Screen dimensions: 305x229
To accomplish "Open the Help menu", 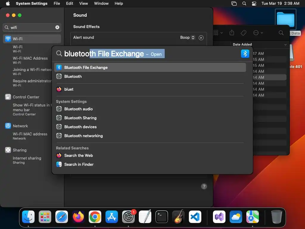I will 119,4.
